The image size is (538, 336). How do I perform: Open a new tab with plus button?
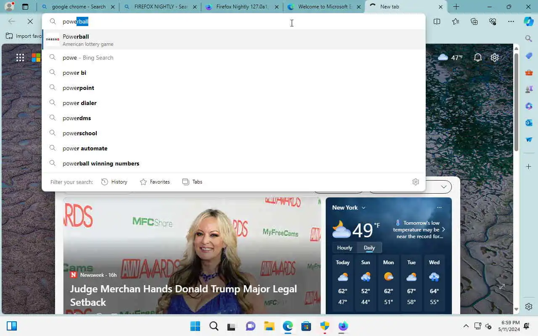[456, 7]
